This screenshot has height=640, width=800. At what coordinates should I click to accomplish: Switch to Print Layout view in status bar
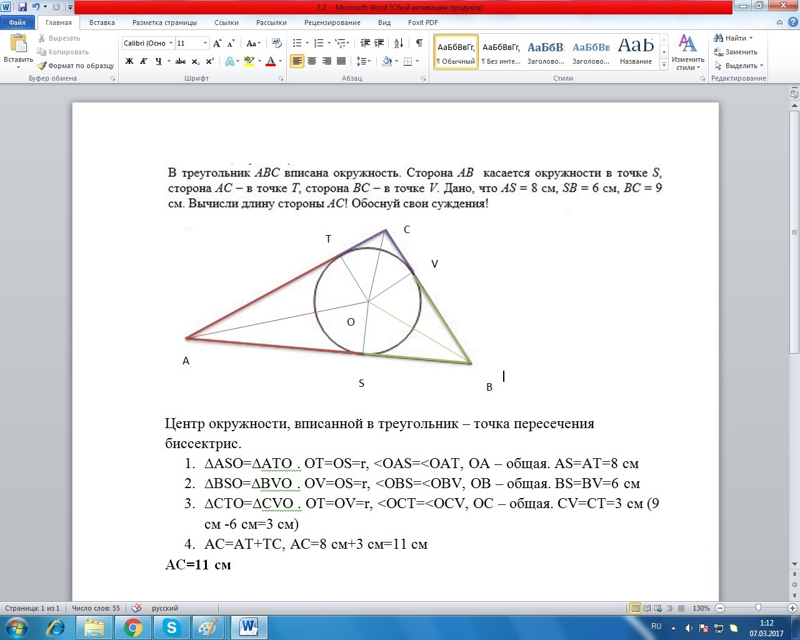pos(636,608)
